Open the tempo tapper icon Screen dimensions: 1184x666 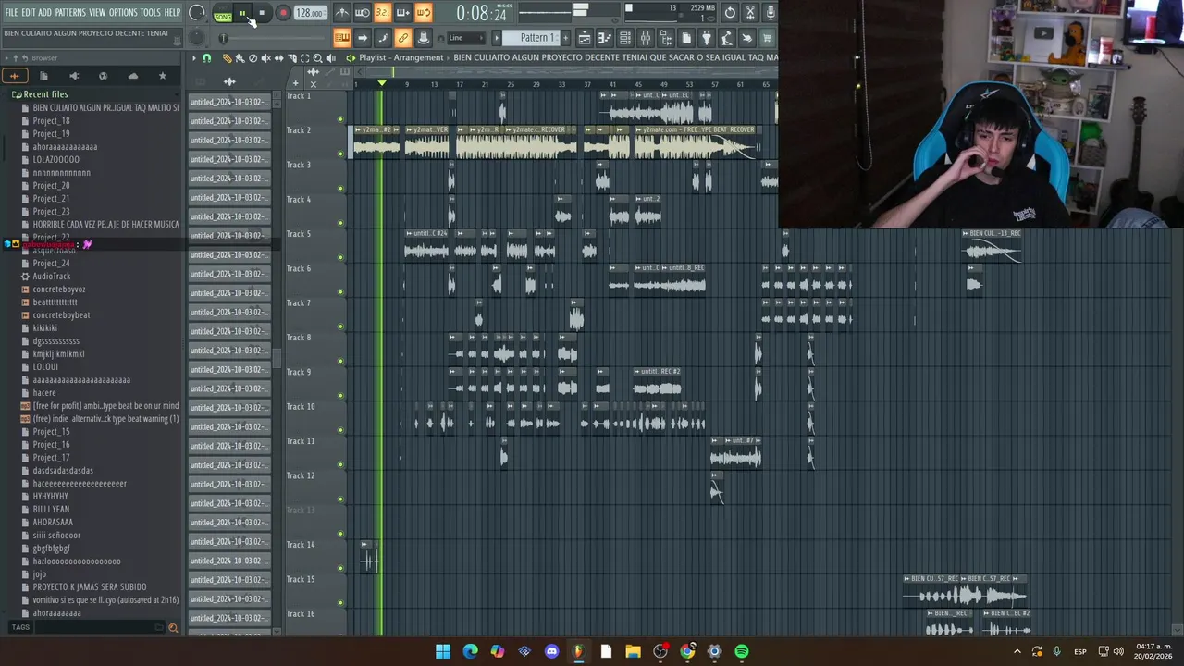coord(726,38)
